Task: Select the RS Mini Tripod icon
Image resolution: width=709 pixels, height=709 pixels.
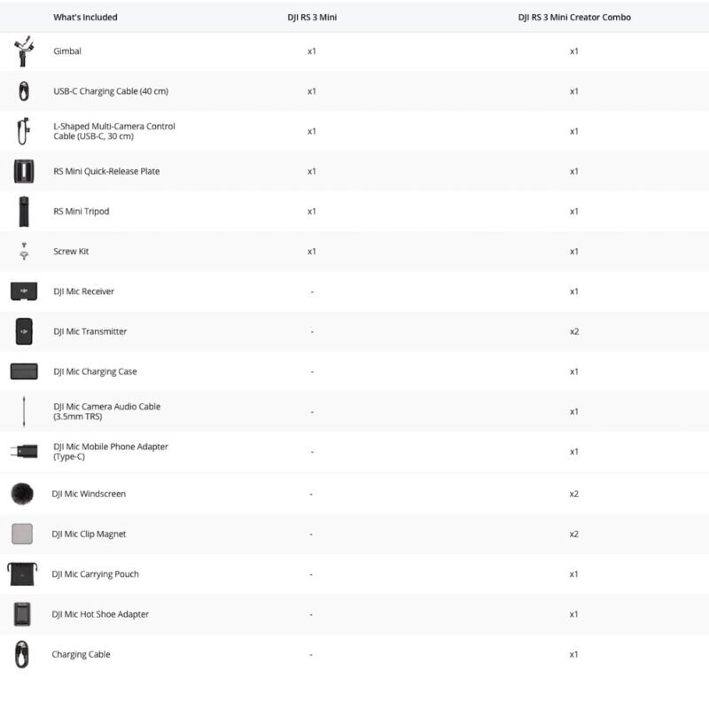Action: [x=24, y=211]
